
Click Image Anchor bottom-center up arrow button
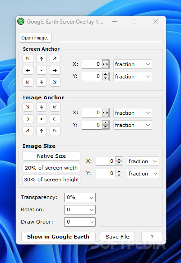pos(42,131)
